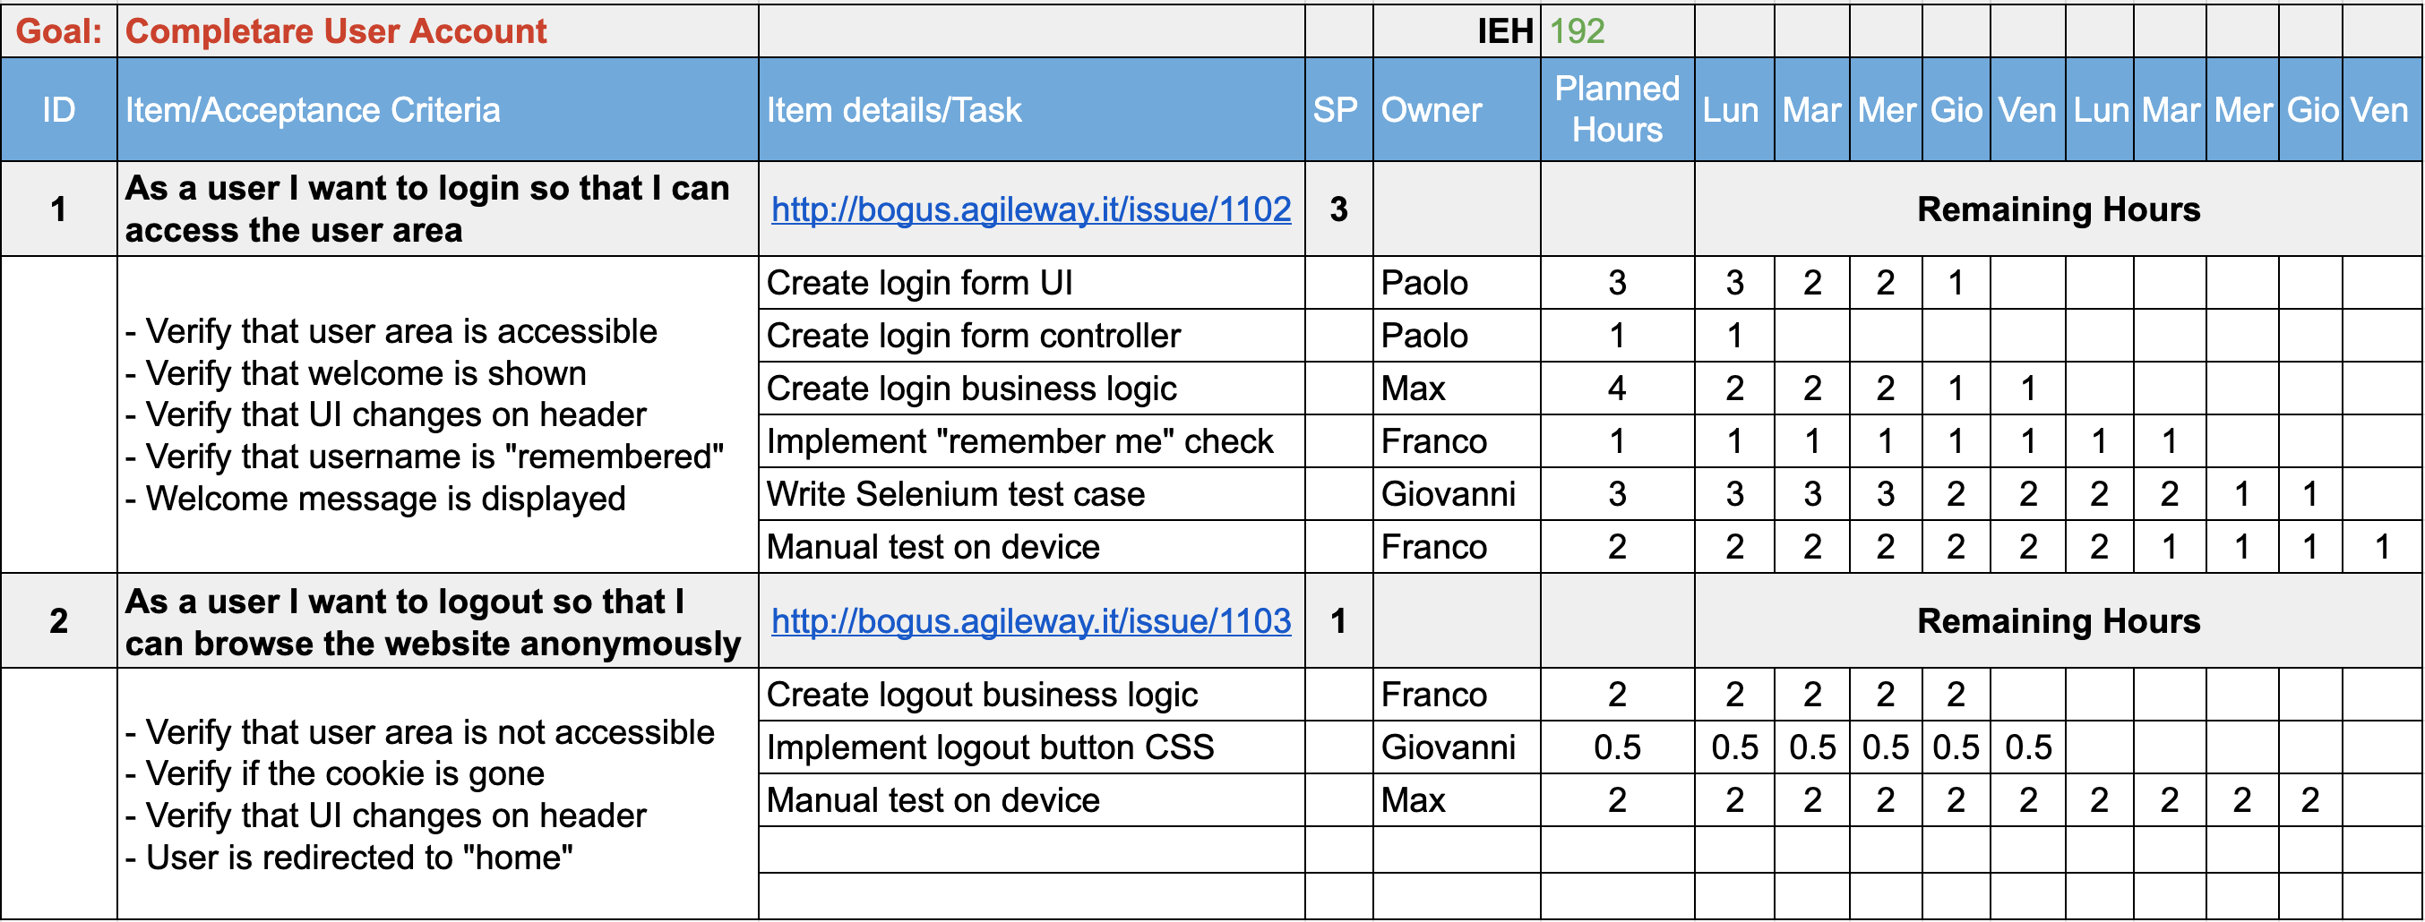Click planned hours value 4 for login business logic
The image size is (2425, 922).
(1616, 388)
